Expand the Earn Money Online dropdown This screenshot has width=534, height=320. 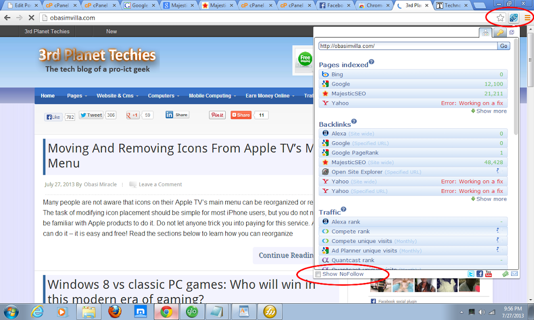pos(270,96)
